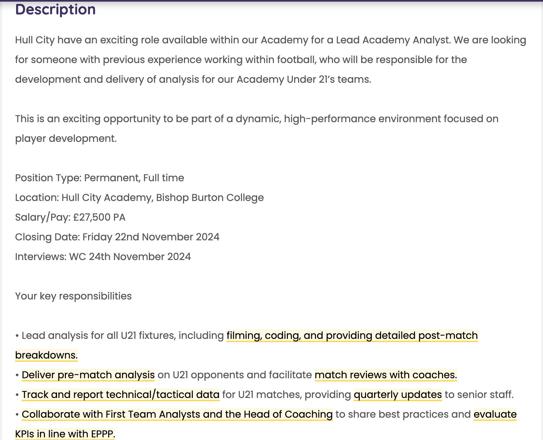This screenshot has height=440, width=543.
Task: Select the Location: Hull City Academy line
Action: 139,198
